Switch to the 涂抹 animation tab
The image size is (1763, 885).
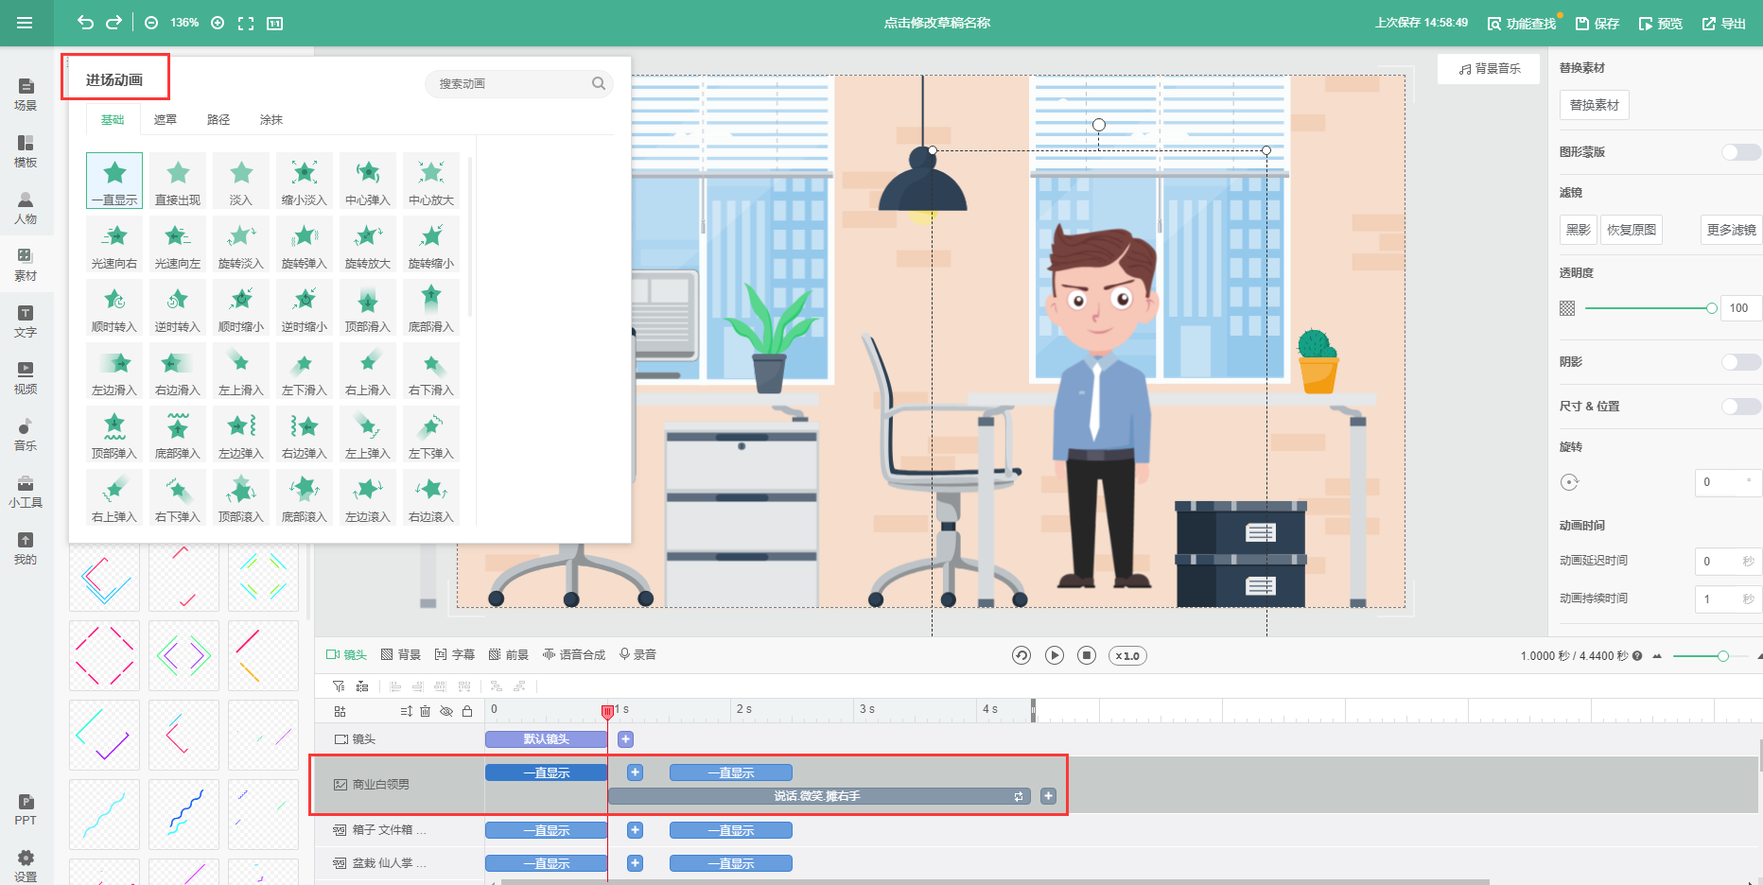pyautogui.click(x=271, y=120)
